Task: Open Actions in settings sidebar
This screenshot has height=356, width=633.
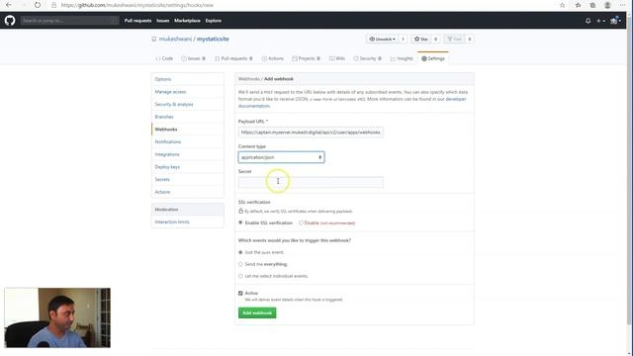Action: pyautogui.click(x=188, y=192)
